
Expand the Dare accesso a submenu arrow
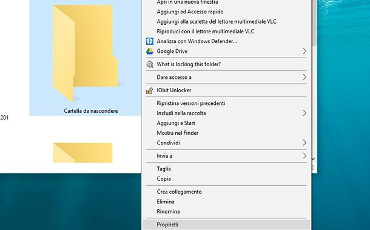304,77
